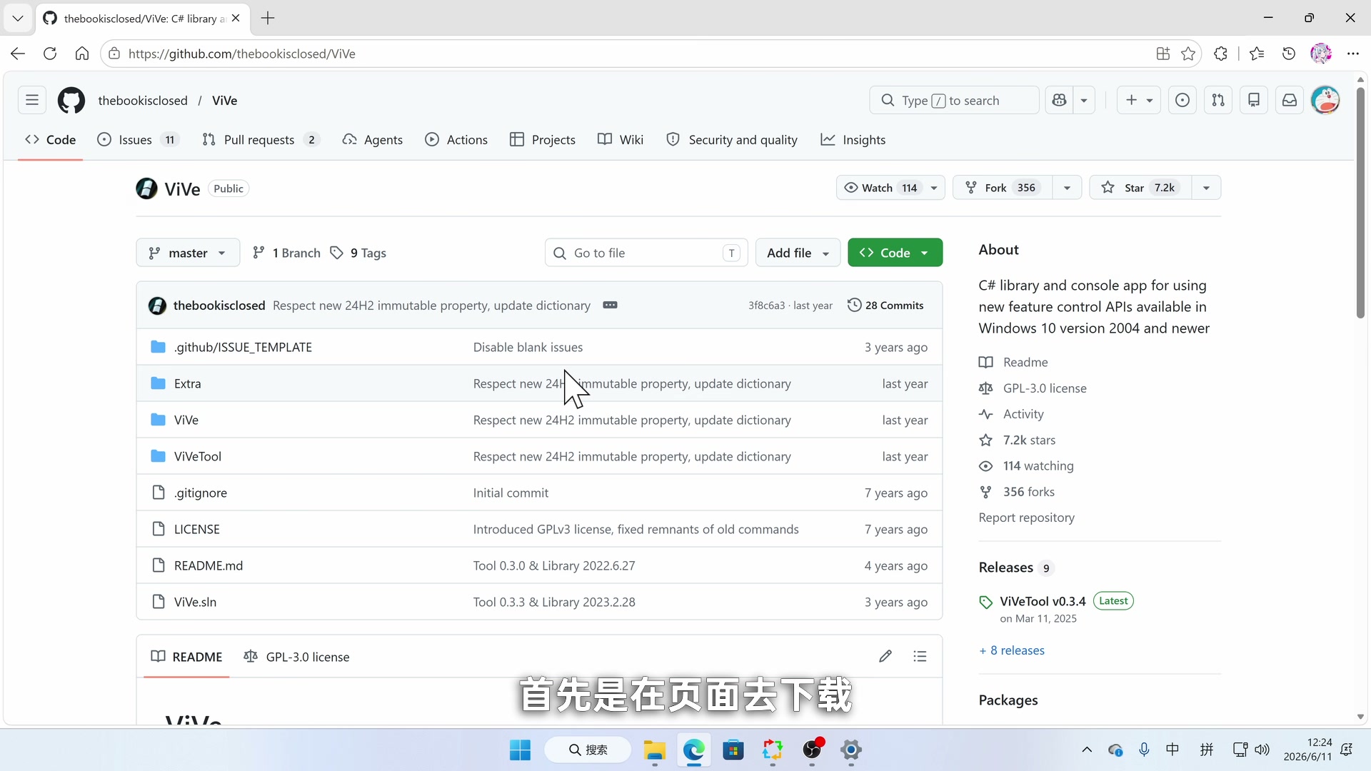Image resolution: width=1371 pixels, height=771 pixels.
Task: Open the Security and quality tab
Action: point(732,140)
